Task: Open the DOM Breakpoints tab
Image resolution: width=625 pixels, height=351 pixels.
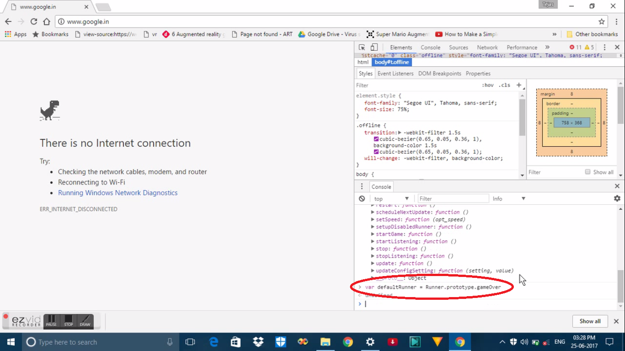Action: [x=440, y=74]
